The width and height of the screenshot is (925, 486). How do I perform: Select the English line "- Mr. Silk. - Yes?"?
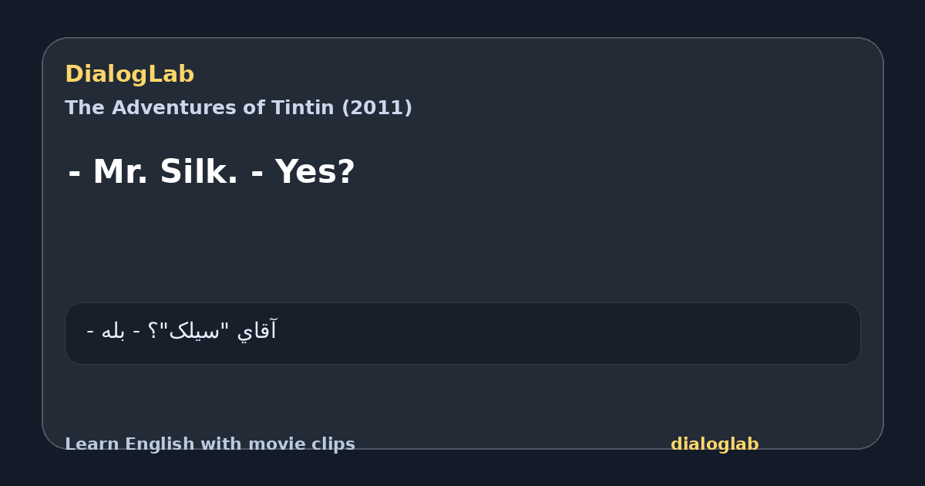pos(211,172)
